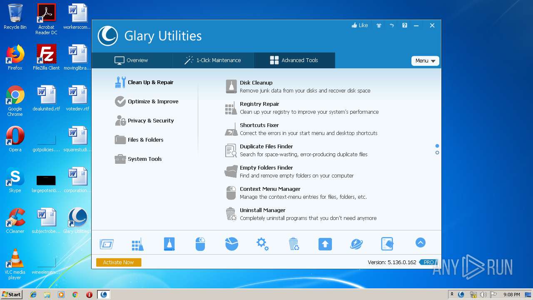Select Firefox desktop shortcut
The height and width of the screenshot is (300, 533).
(x=15, y=57)
